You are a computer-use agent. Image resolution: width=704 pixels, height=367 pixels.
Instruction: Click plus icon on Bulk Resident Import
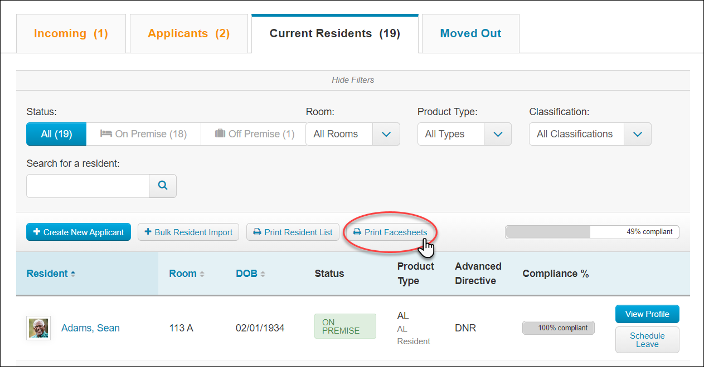pyautogui.click(x=148, y=232)
